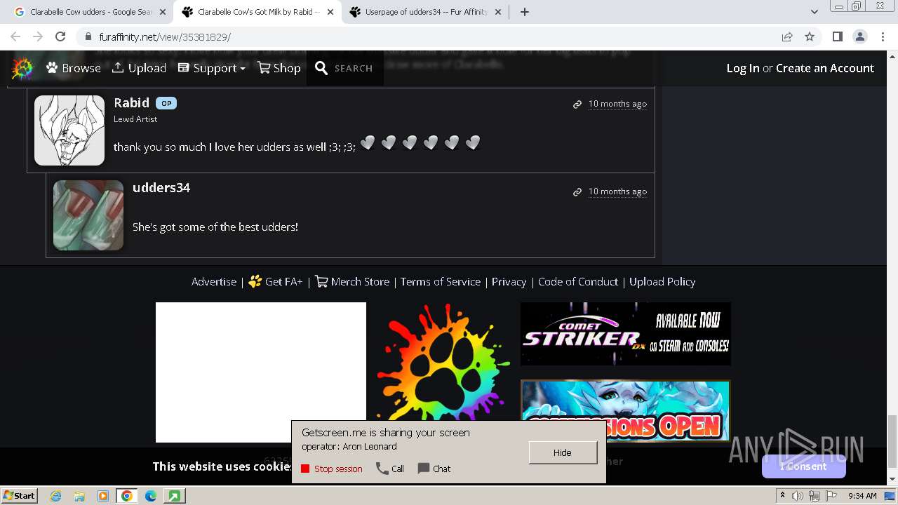The image size is (898, 505).
Task: Click udders34's comment 10 months ago timestamp
Action: point(617,191)
